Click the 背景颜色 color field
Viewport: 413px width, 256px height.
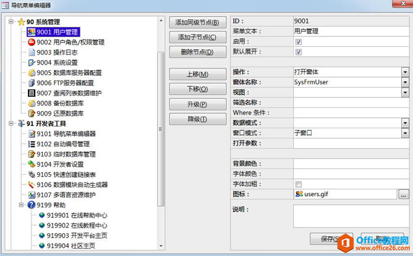(x=351, y=163)
